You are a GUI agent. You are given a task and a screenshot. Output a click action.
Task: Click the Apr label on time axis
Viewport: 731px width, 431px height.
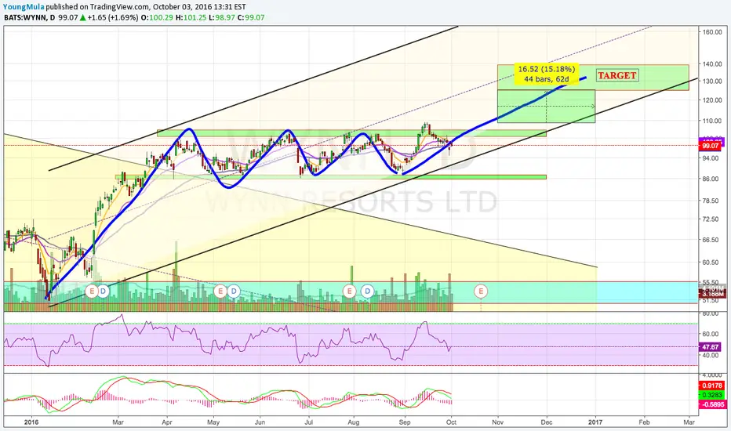[x=167, y=422]
